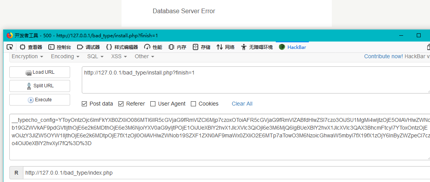The width and height of the screenshot is (430, 182).
Task: Toggle the Referer checkbox
Action: pos(121,104)
